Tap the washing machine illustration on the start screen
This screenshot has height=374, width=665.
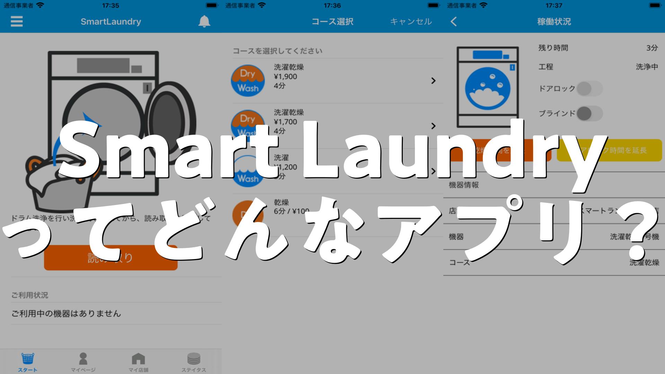point(111,131)
